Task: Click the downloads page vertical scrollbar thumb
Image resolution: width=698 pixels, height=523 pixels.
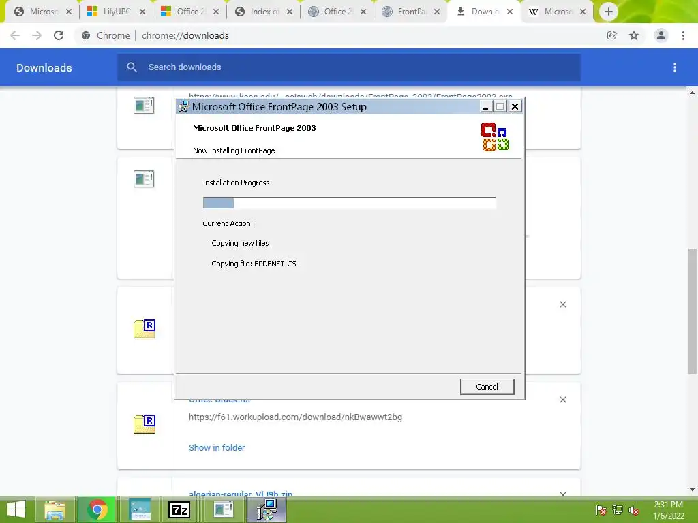Action: [x=692, y=311]
